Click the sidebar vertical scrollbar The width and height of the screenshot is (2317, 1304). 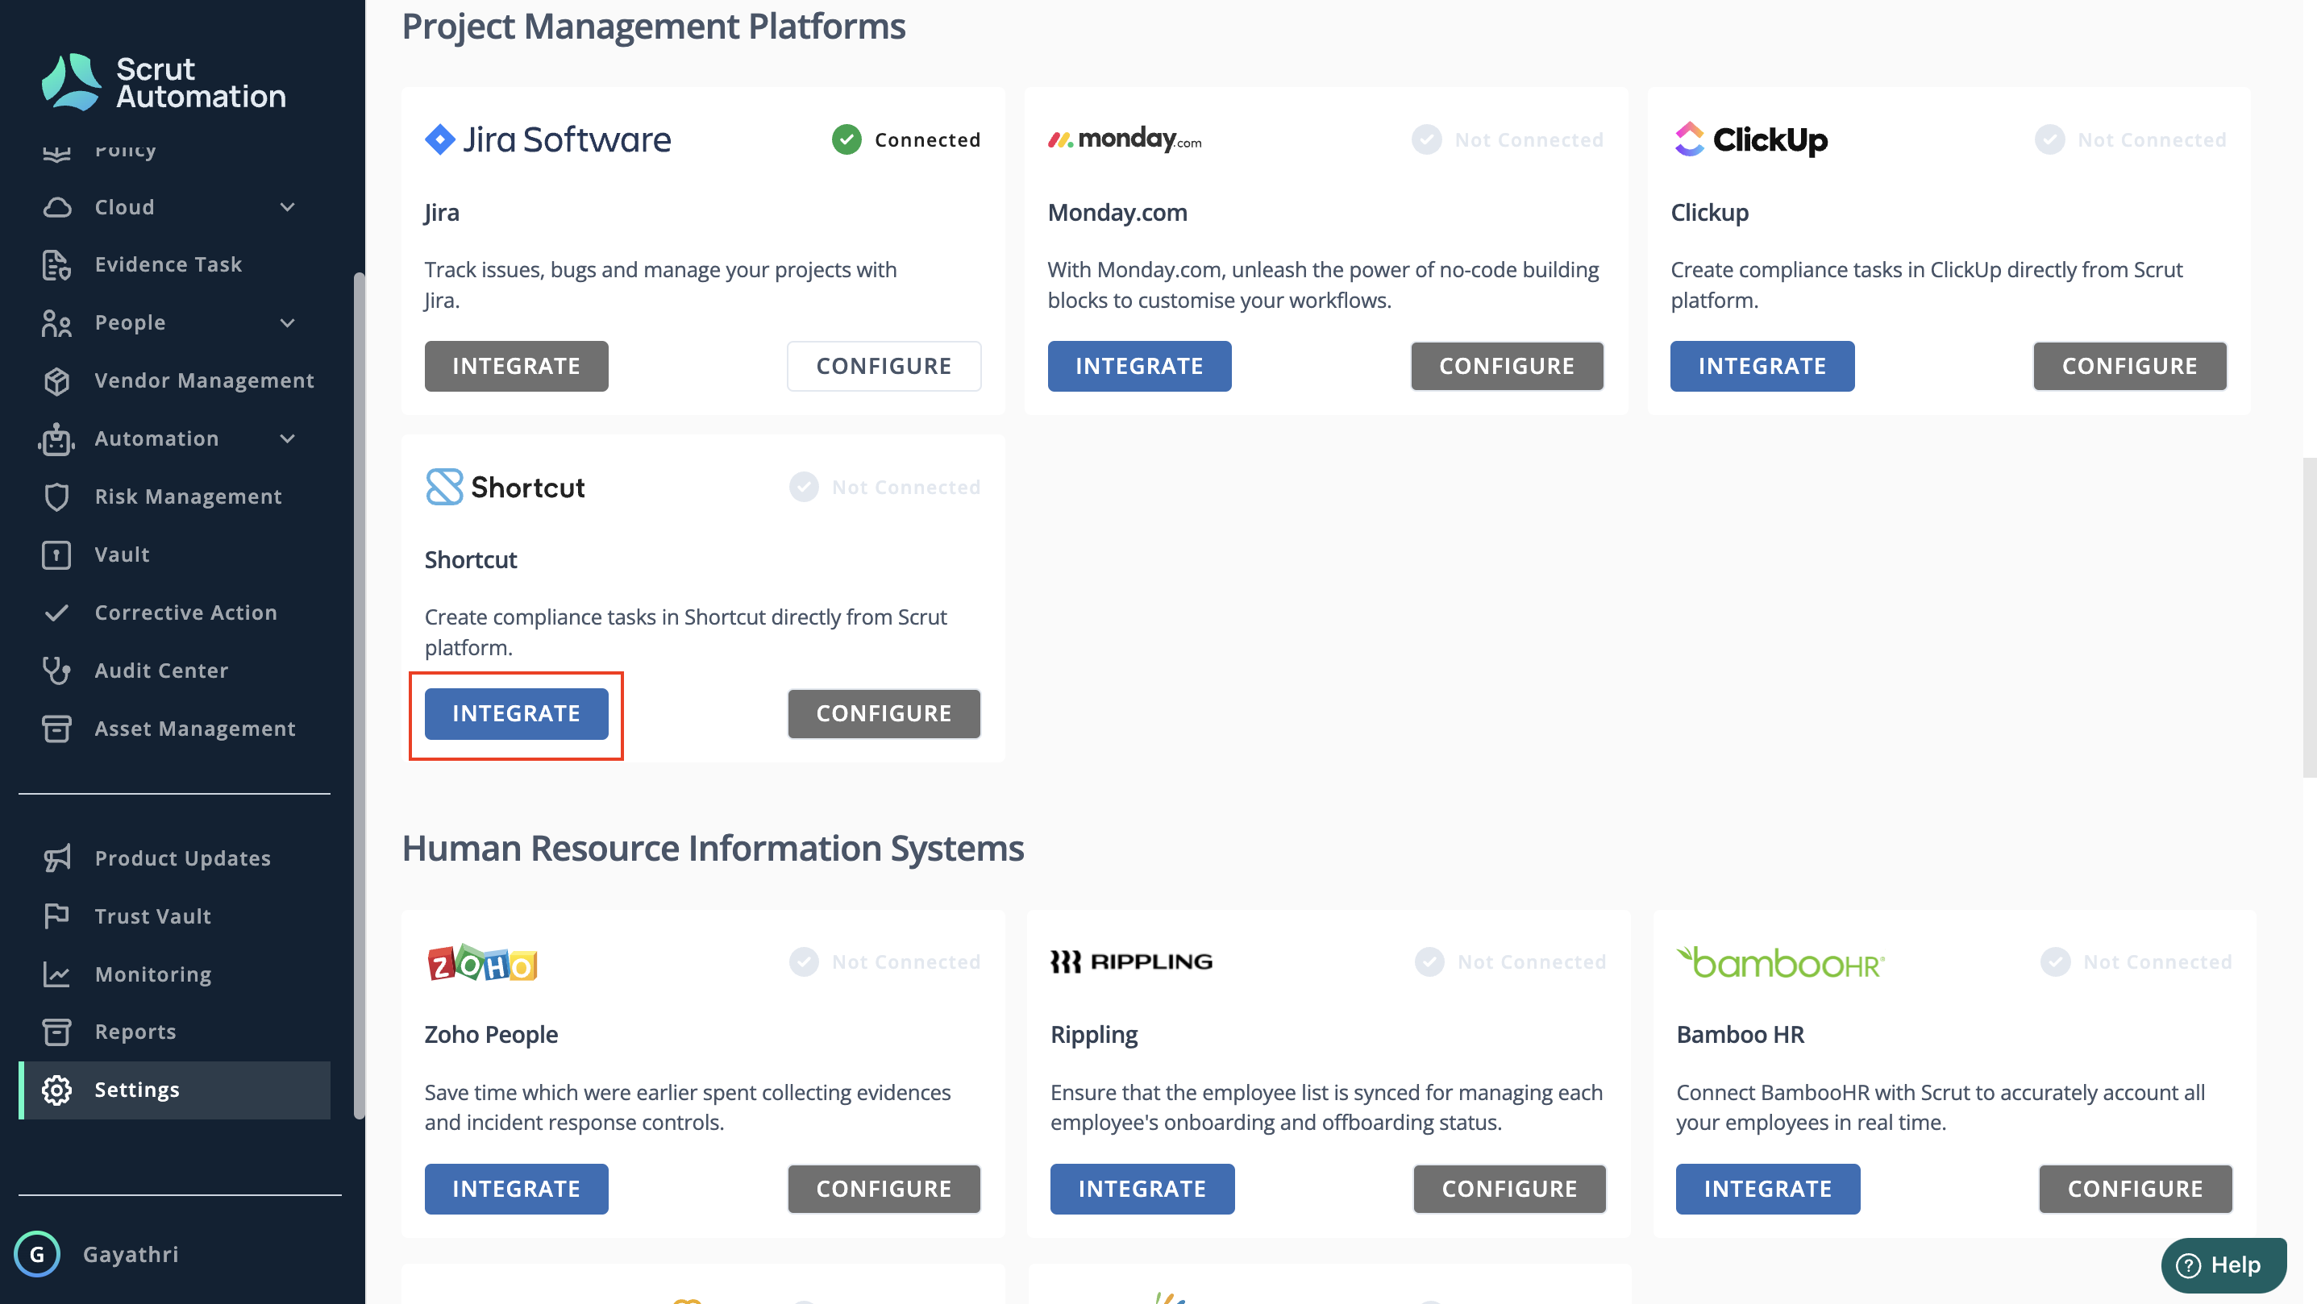click(359, 697)
